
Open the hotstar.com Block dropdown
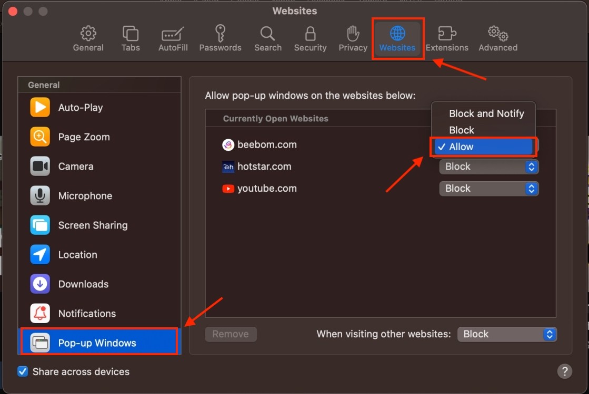coord(488,167)
